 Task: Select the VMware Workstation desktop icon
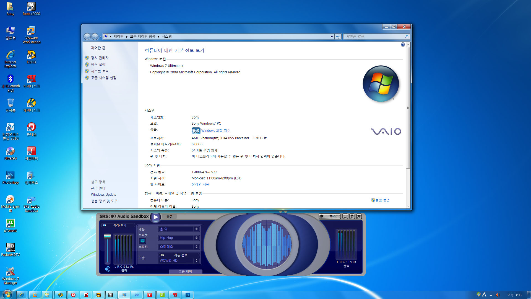tap(31, 35)
